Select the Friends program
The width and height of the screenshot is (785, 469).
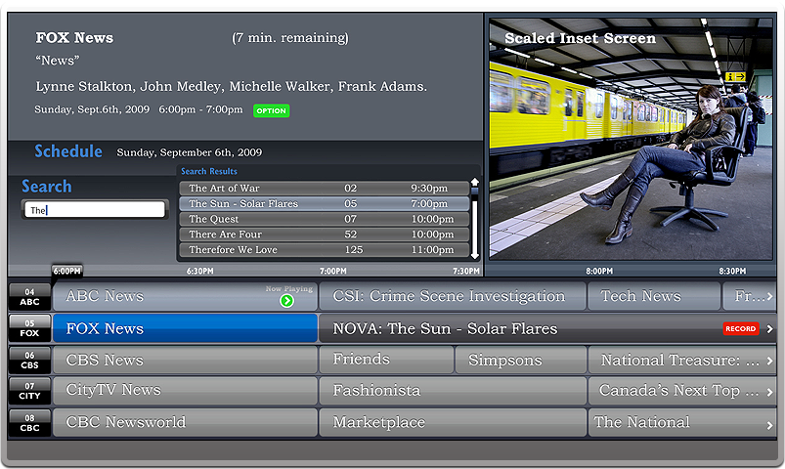click(x=386, y=360)
